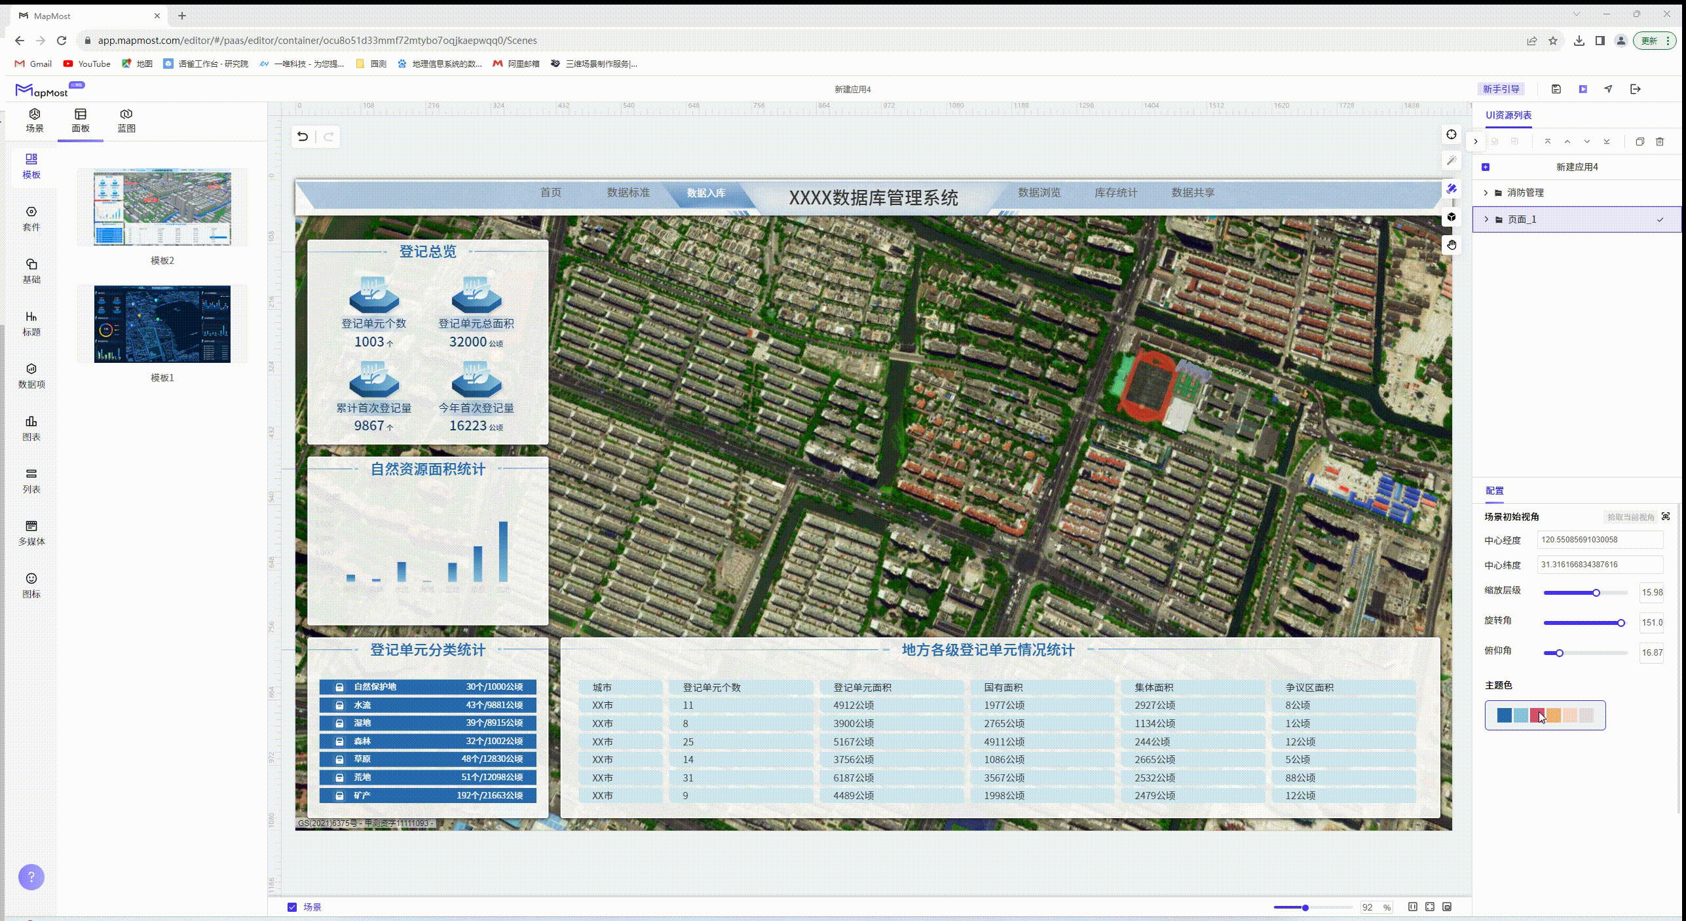Move selected item to bottom of list
The width and height of the screenshot is (1686, 921).
pos(1607,141)
